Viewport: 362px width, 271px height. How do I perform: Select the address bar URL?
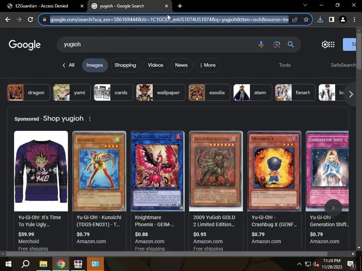coord(169,20)
